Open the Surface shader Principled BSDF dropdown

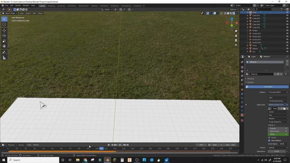[278, 92]
